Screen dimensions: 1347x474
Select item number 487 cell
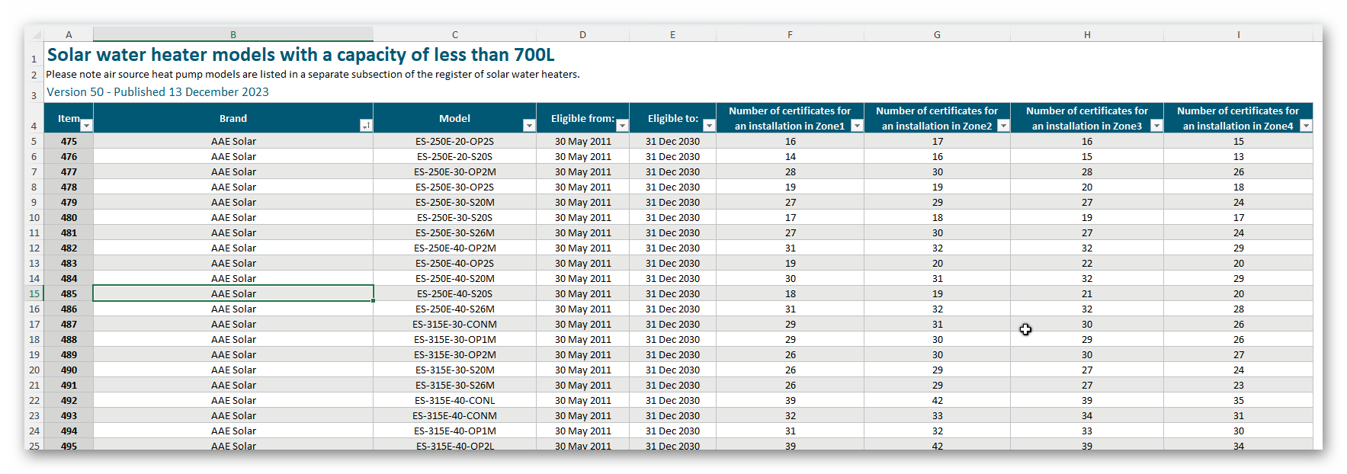coord(69,324)
